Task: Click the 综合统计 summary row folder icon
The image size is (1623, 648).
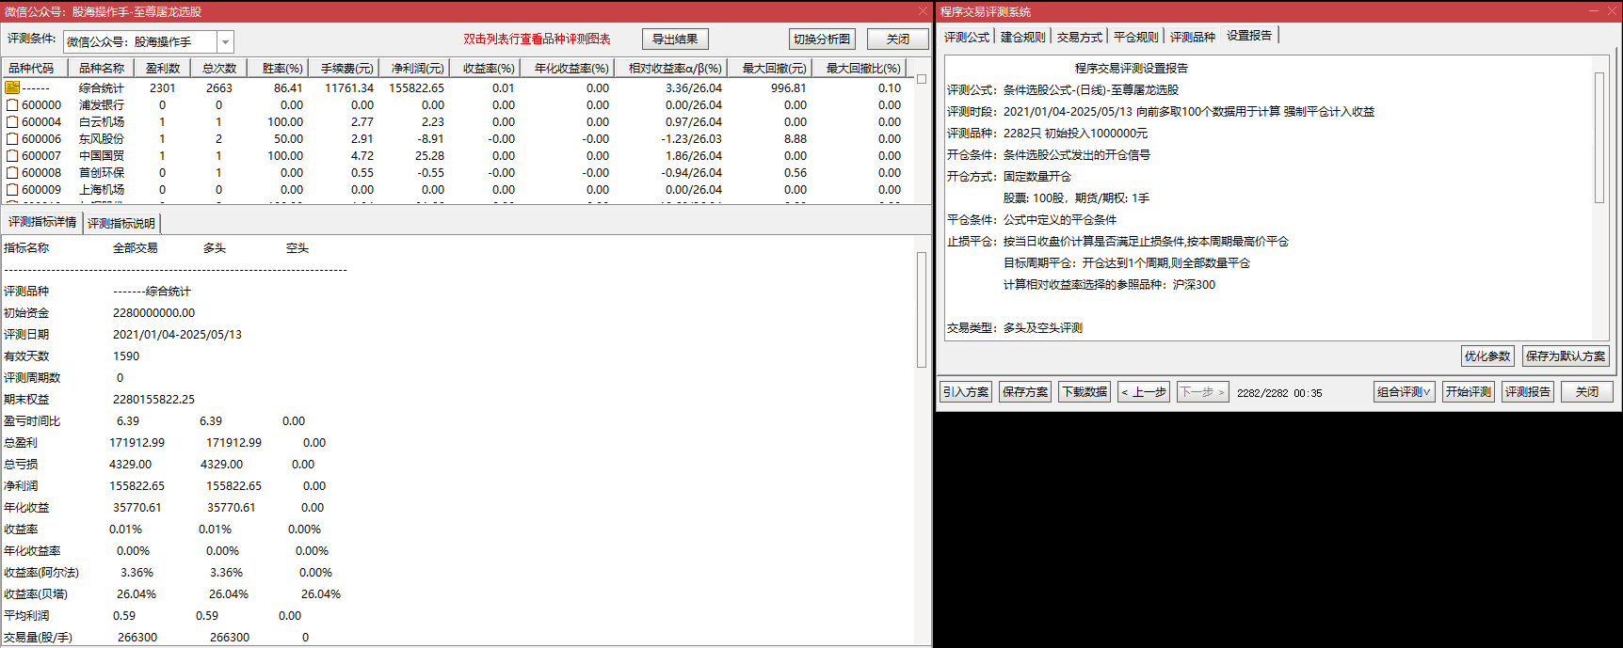Action: coord(12,87)
